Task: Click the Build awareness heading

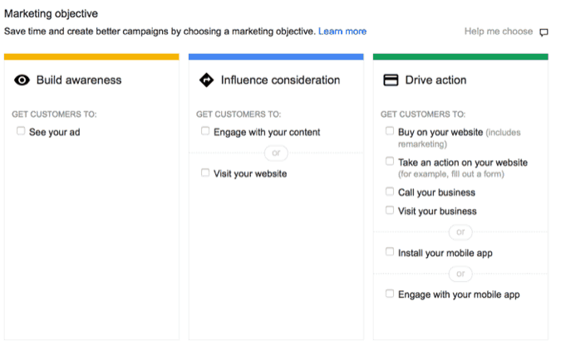Action: 79,80
